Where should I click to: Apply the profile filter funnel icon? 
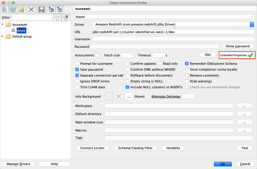pyautogui.click(x=58, y=18)
